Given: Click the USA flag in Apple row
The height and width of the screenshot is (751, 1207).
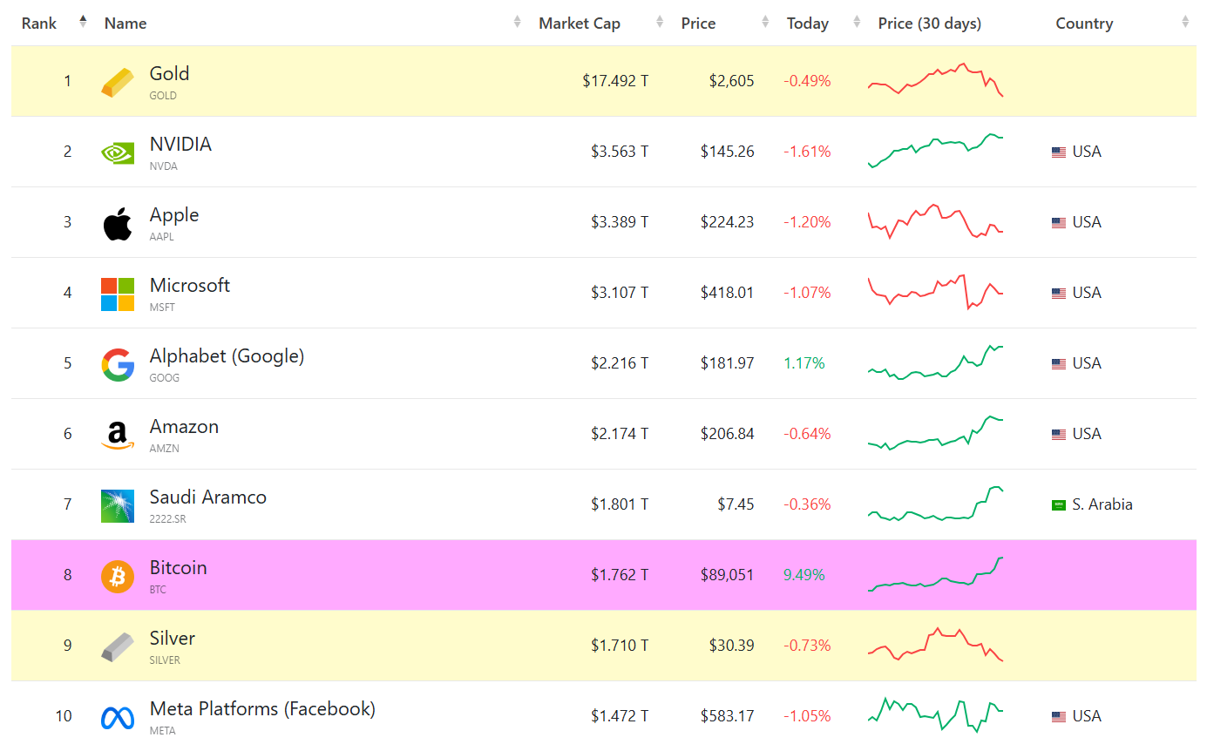Looking at the screenshot, I should (x=1059, y=223).
